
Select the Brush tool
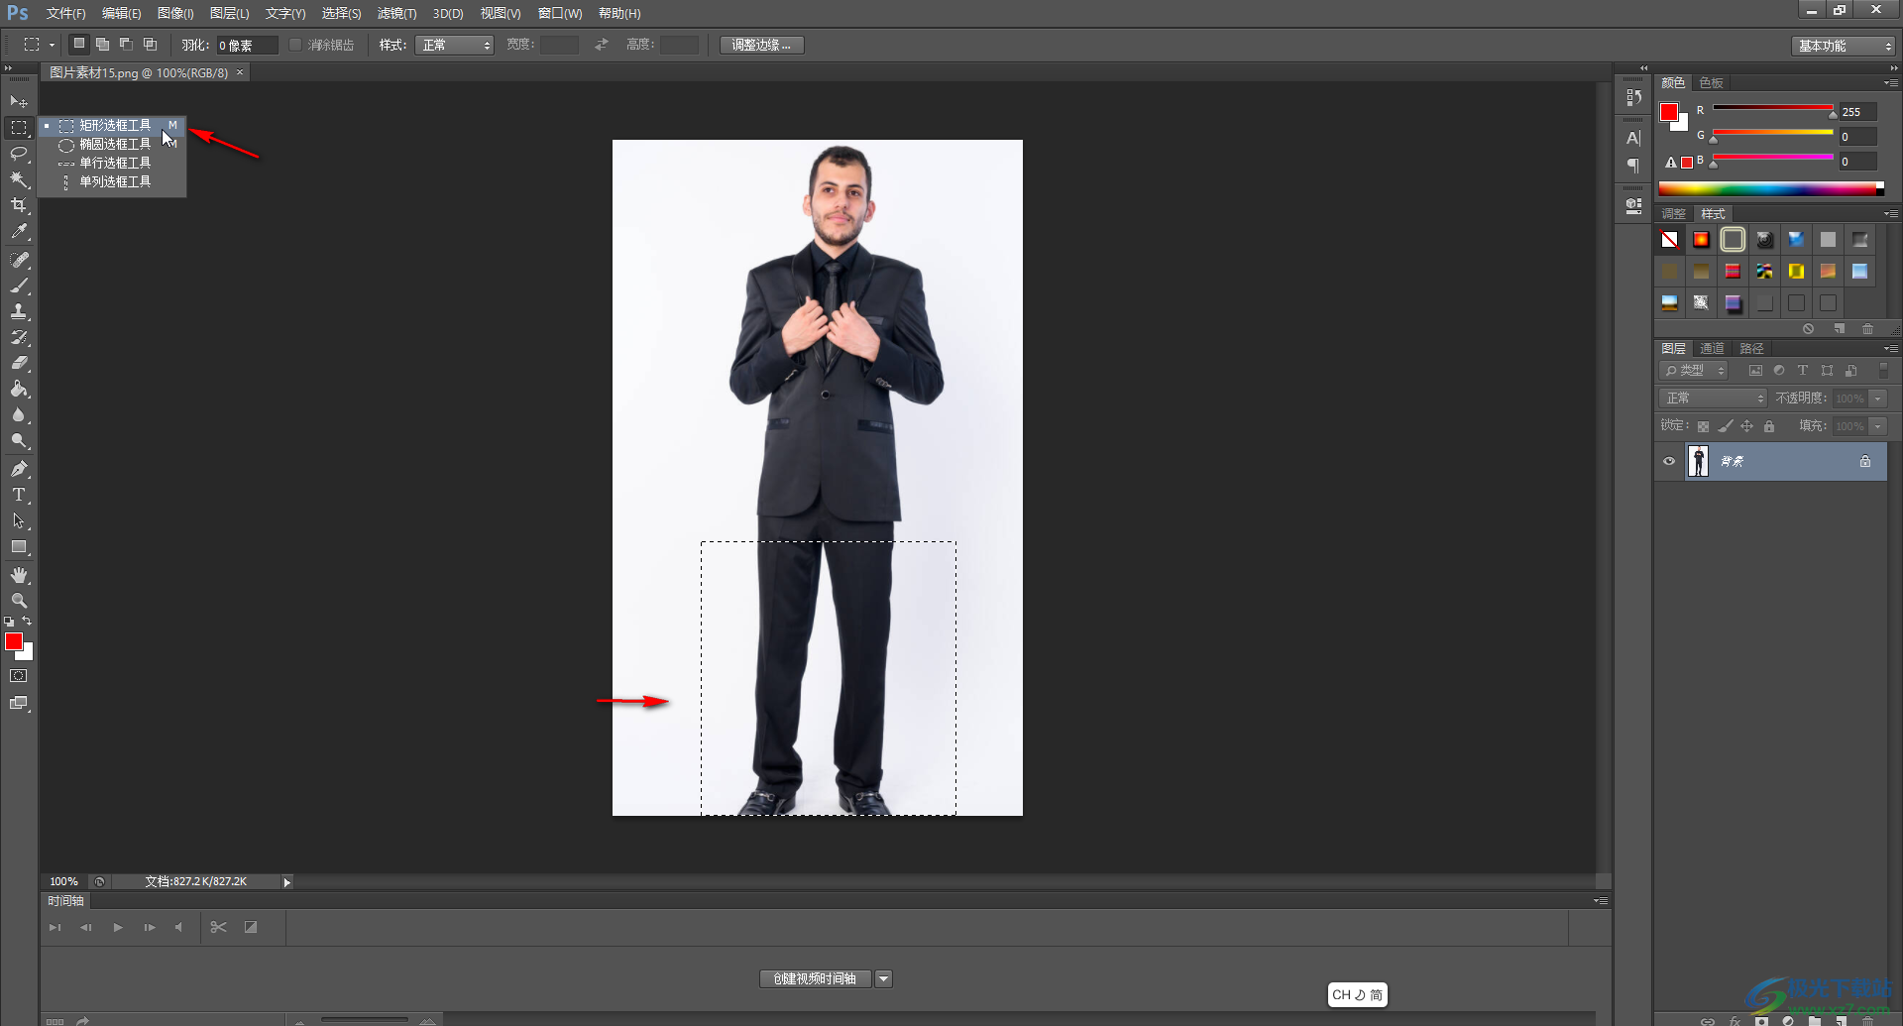[x=19, y=285]
